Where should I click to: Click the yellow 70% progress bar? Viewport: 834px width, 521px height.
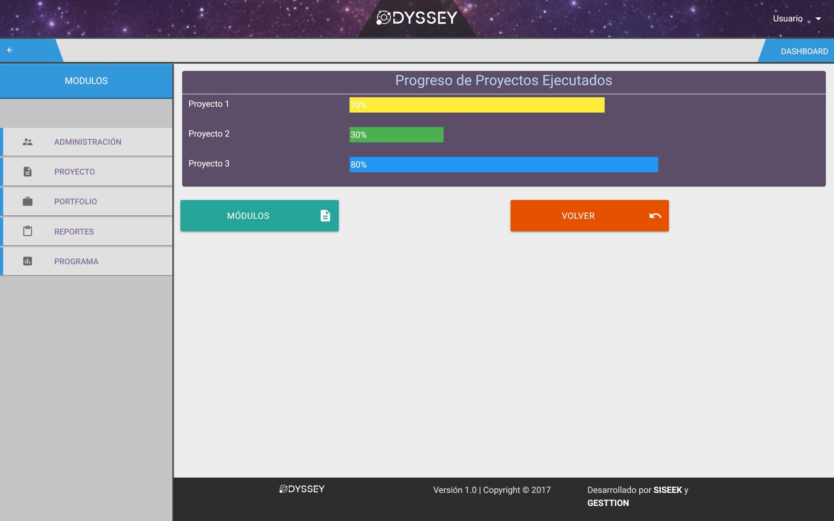click(477, 105)
